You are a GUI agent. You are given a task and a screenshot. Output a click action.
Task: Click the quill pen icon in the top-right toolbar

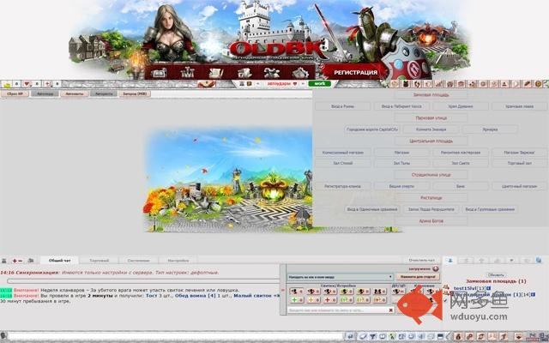527,84
